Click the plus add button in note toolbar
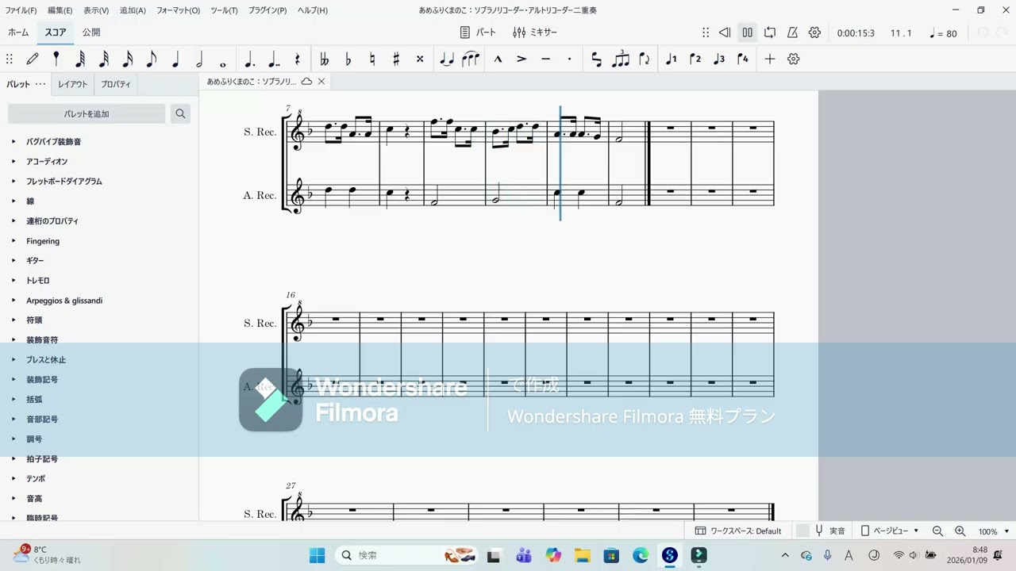1016x571 pixels. tap(769, 59)
